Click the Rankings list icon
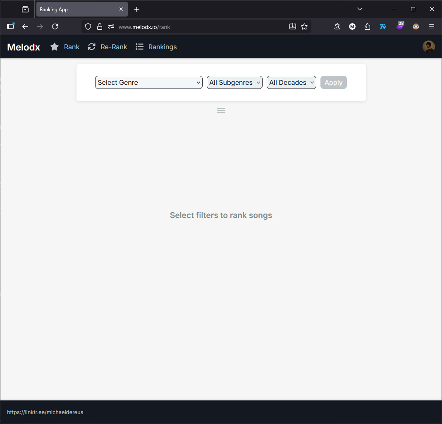This screenshot has width=442, height=424. point(140,47)
